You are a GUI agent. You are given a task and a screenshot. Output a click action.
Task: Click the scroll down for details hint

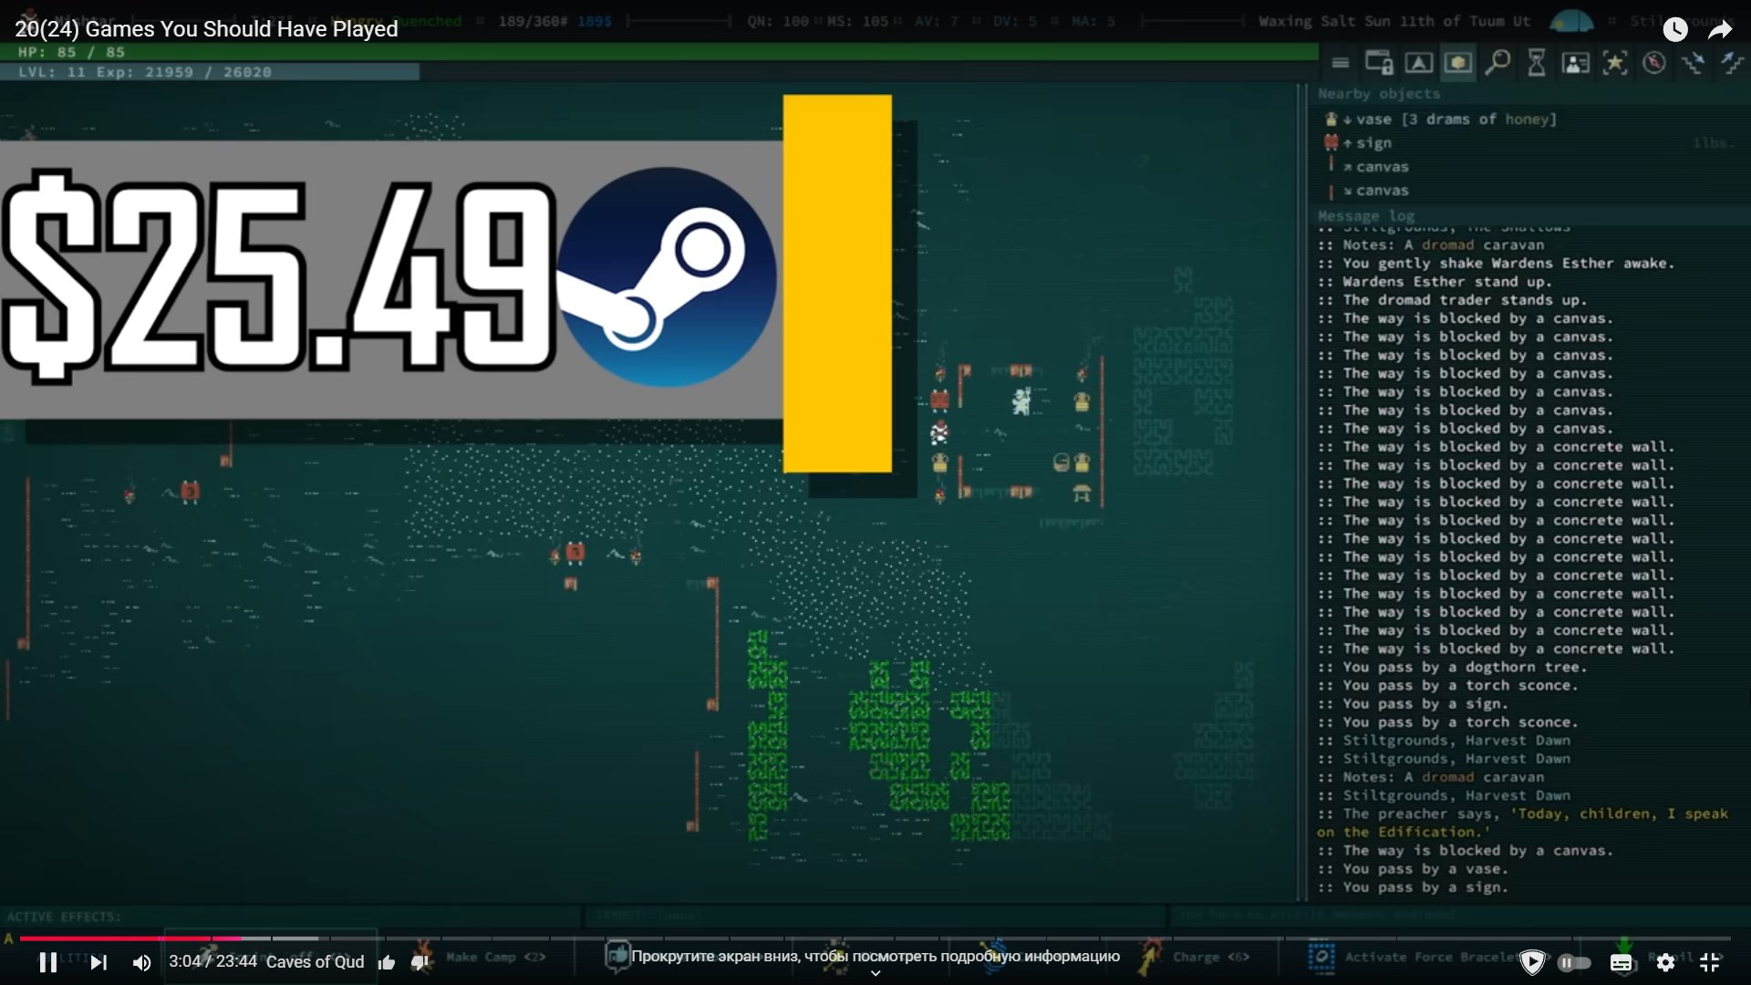[x=875, y=957]
